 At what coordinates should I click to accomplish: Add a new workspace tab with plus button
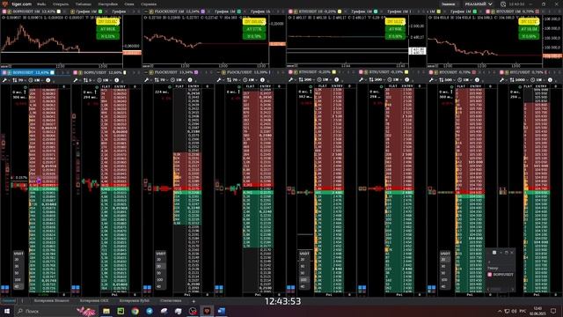coord(194,301)
